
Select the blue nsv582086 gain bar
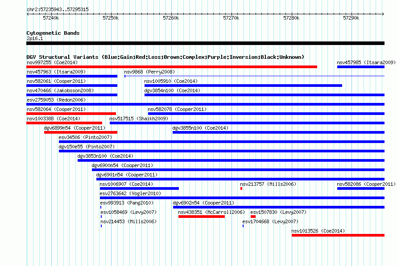click(361, 188)
